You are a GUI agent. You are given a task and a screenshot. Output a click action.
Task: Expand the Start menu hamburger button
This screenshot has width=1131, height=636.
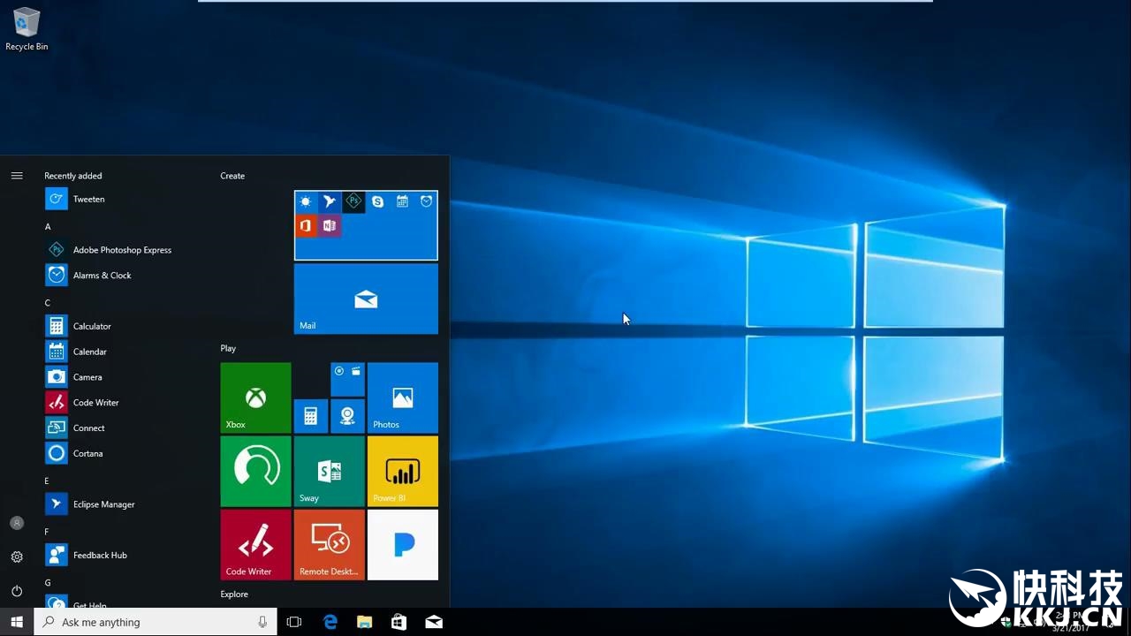coord(17,176)
